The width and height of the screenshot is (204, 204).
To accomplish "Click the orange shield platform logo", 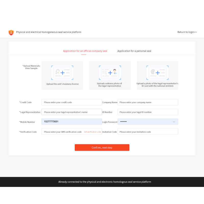I will click(x=11, y=32).
